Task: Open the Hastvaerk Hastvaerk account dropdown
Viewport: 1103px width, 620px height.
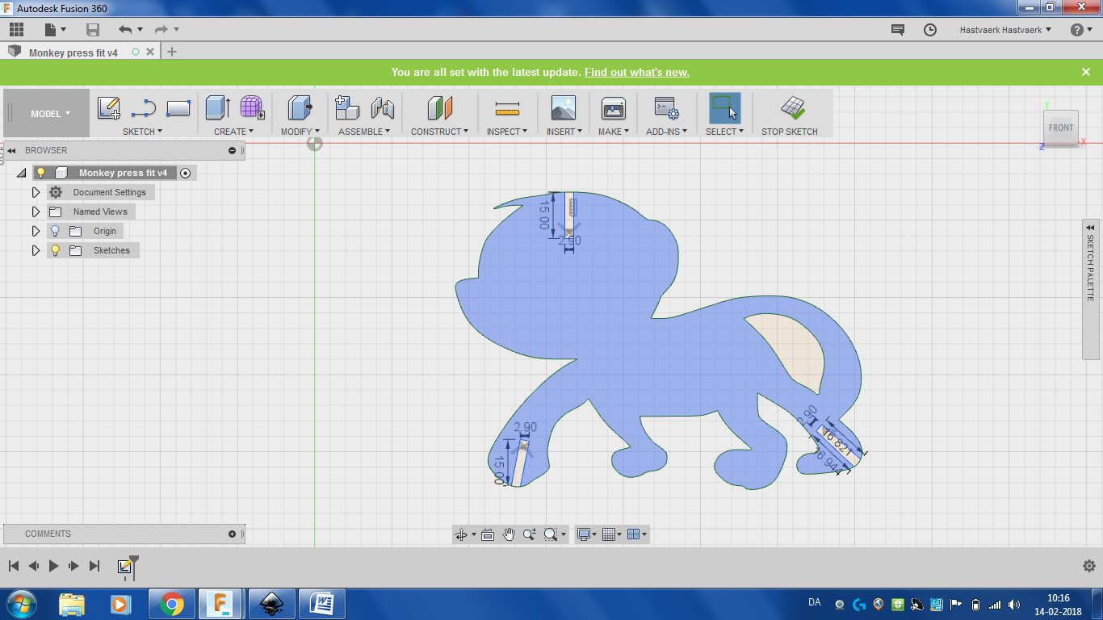Action: point(1005,30)
